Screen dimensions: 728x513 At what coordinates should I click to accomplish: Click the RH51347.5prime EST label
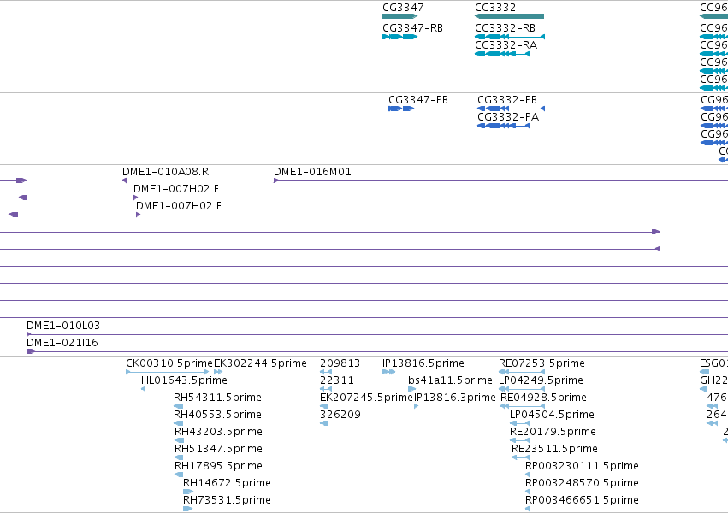(x=219, y=449)
